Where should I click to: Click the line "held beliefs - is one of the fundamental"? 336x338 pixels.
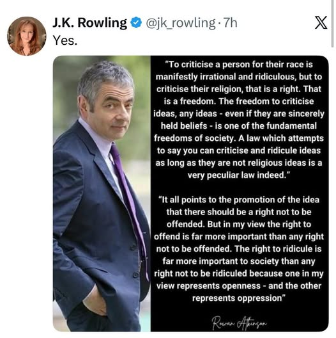click(x=239, y=126)
